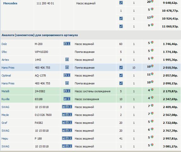Select the part number 013 026 7600
Viewport: 181px width, 152px height.
(43, 115)
